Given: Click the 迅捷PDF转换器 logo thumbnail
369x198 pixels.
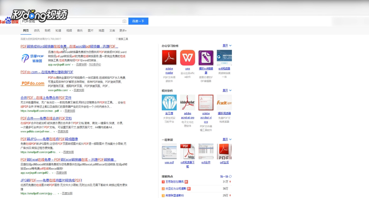Looking at the screenshot, I should pos(33,58).
